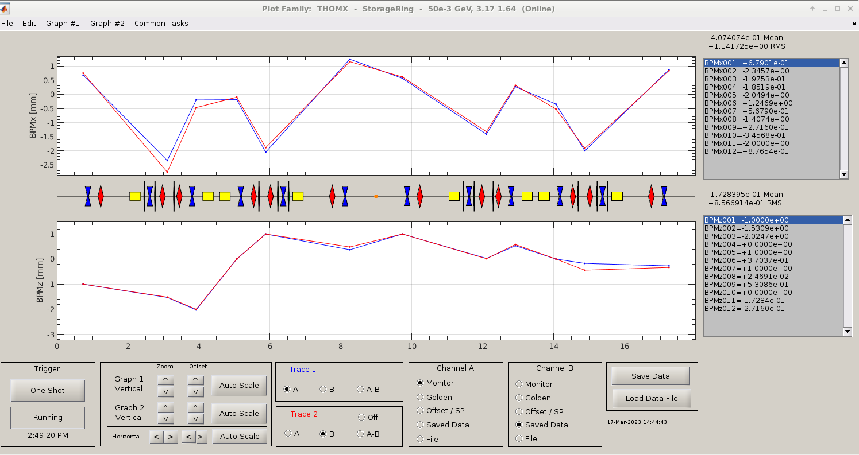Click Graph 2 vertical zoom up arrow

165,407
